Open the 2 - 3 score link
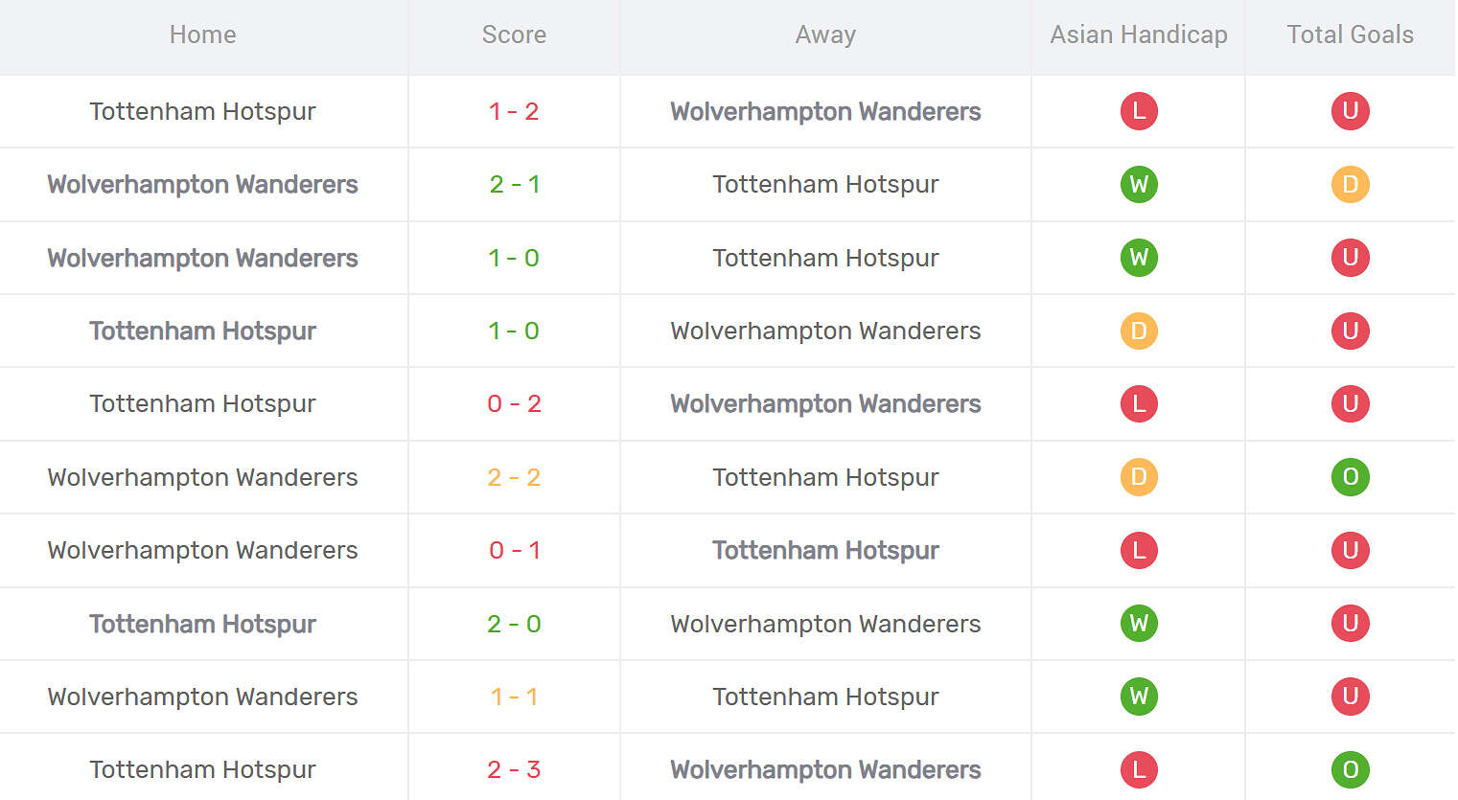The image size is (1458, 800). [514, 769]
